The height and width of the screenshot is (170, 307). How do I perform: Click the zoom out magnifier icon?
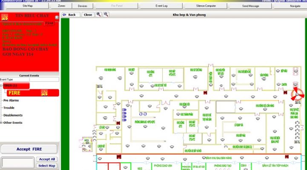point(106,14)
